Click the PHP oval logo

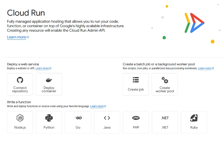pos(136,118)
